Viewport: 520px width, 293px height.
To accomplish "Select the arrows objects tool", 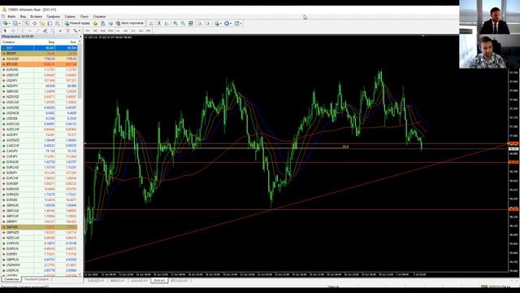I will coord(76,31).
